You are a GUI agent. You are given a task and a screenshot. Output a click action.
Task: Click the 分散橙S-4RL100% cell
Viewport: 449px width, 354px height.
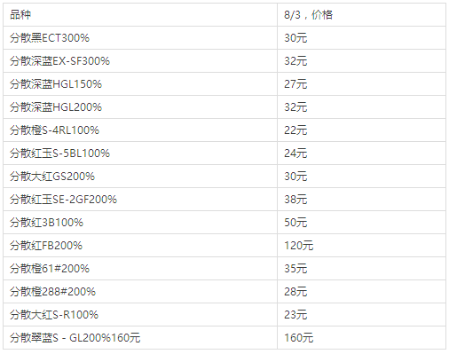[x=140, y=130]
